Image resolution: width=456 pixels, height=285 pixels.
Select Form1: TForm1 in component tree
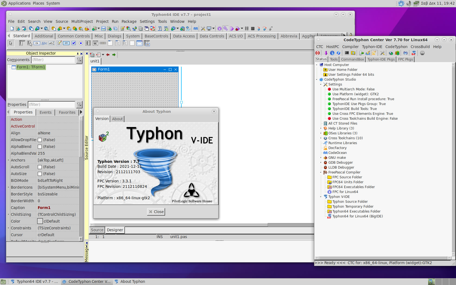(x=31, y=67)
